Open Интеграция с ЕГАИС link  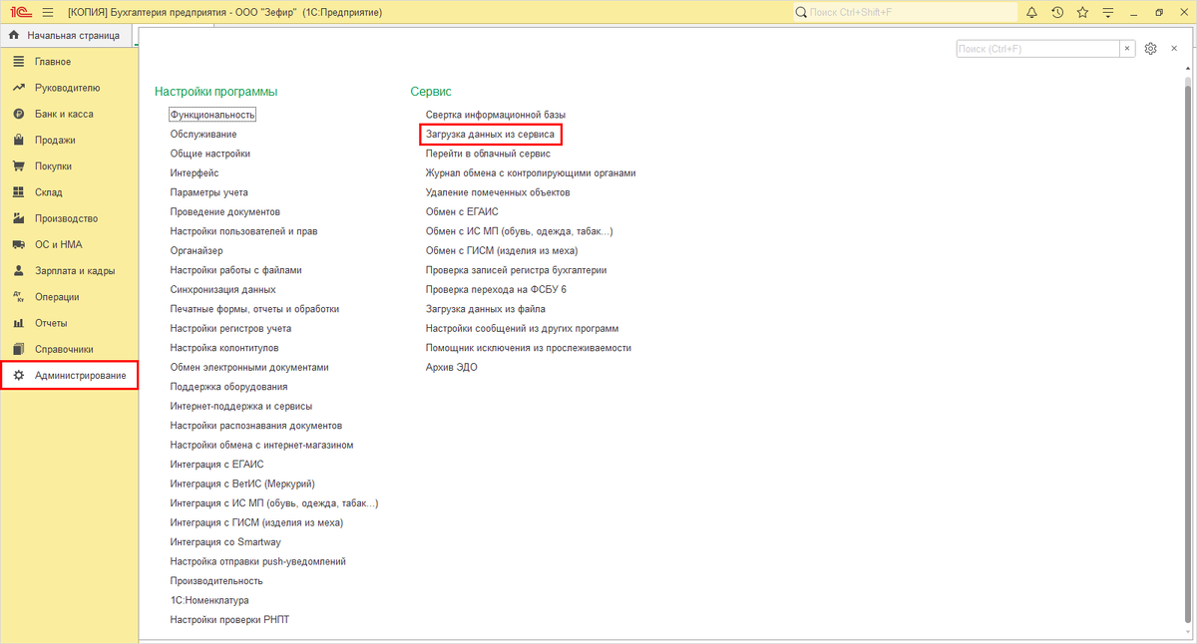tap(216, 465)
